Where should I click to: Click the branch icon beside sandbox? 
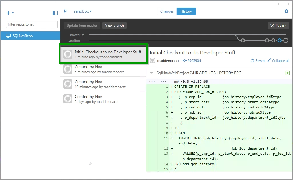point(66,11)
